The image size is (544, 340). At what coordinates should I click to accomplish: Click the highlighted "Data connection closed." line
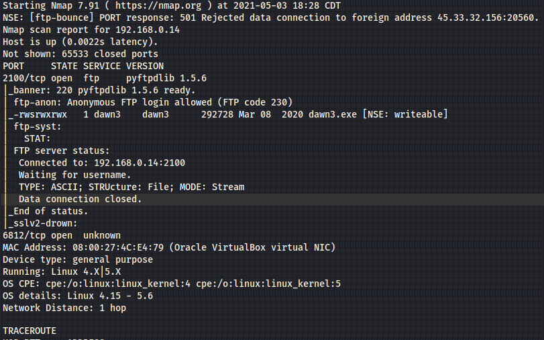coord(80,200)
